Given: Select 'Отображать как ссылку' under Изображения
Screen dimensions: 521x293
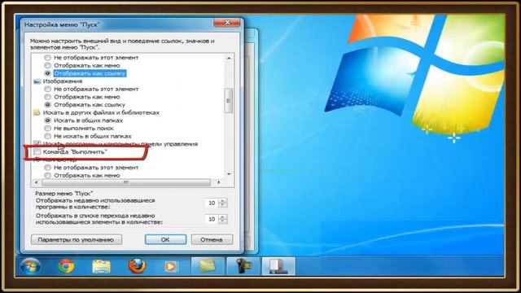Looking at the screenshot, I should point(48,105).
